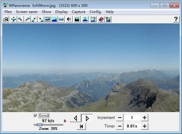
Task: Open the Files menu
Action: pyautogui.click(x=8, y=12)
